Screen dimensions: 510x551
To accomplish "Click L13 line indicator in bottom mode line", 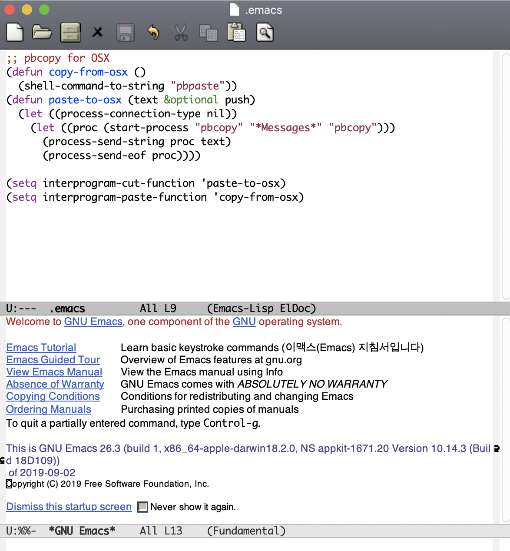I will [173, 531].
